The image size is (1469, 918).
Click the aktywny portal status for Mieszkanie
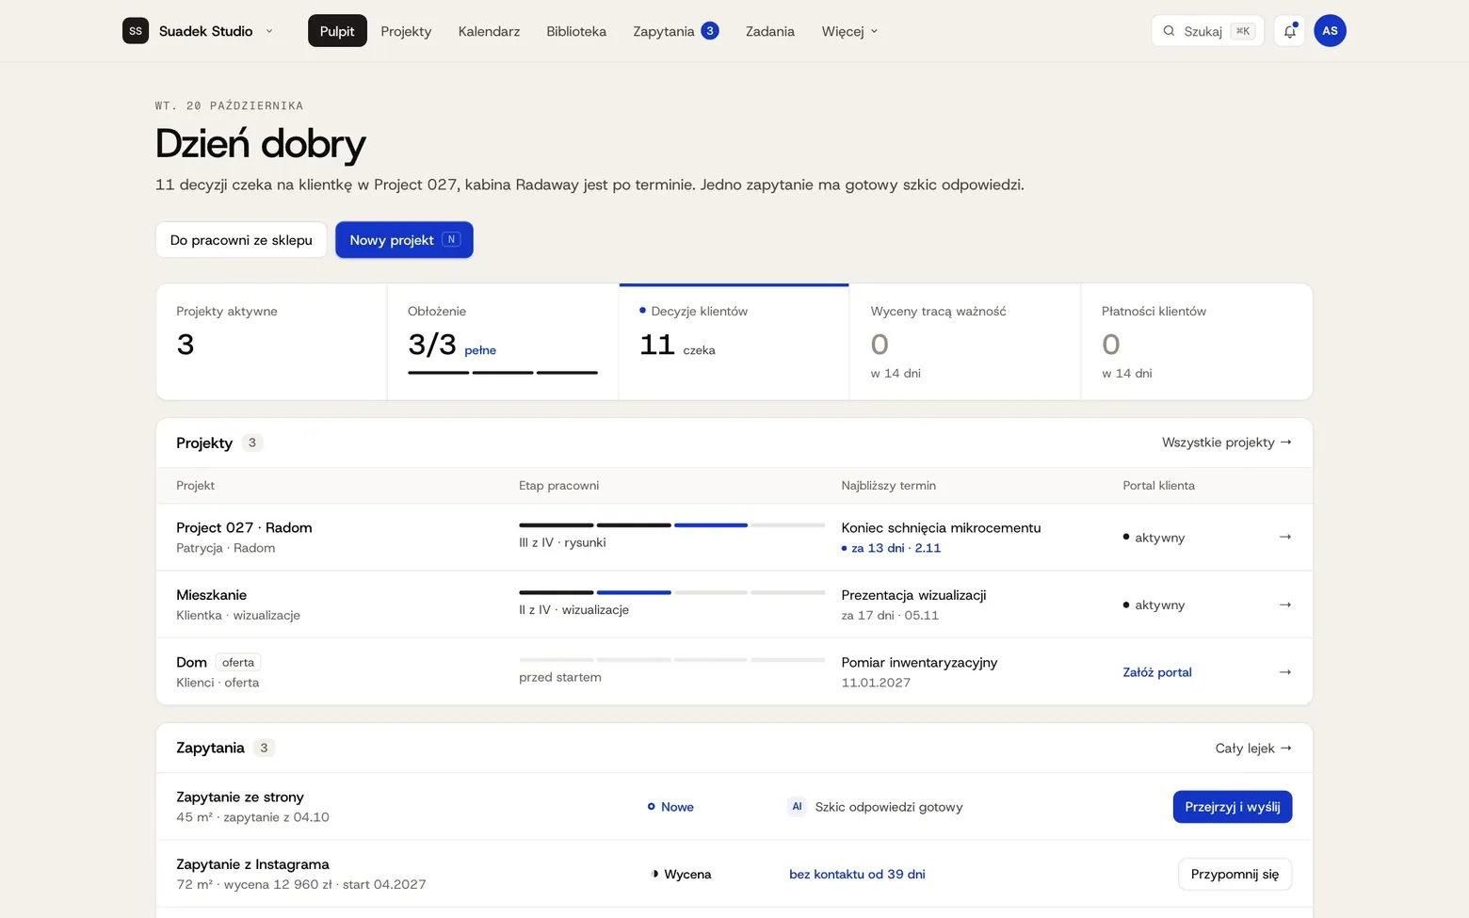1154,604
